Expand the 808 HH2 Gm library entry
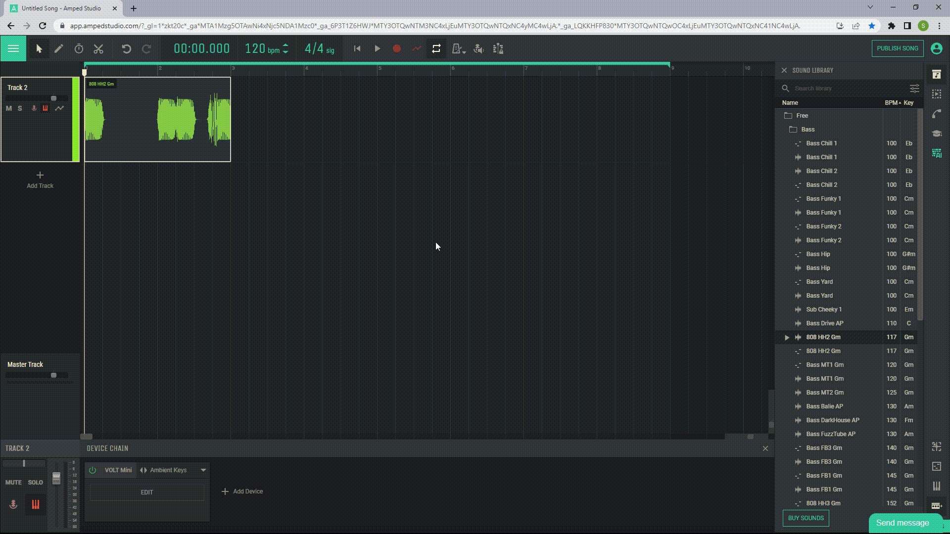 [787, 337]
